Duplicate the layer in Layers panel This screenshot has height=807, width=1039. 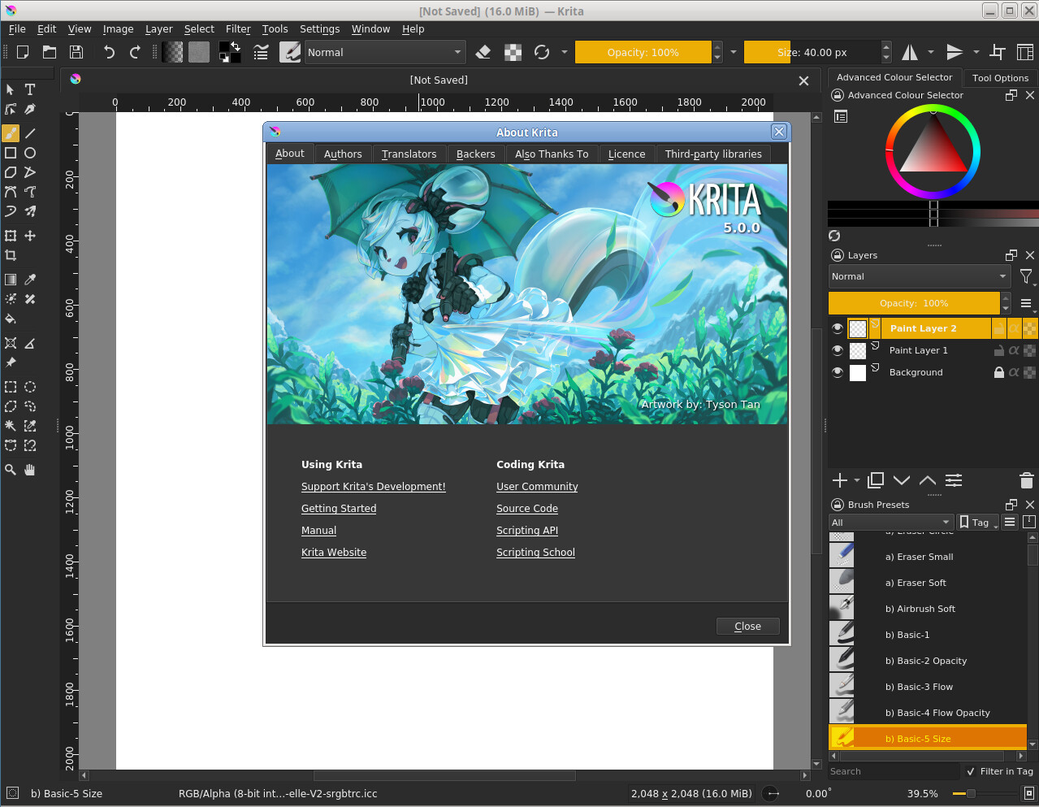(876, 480)
